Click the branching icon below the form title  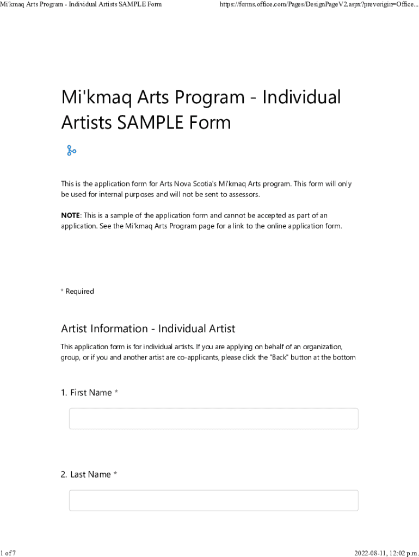click(71, 151)
